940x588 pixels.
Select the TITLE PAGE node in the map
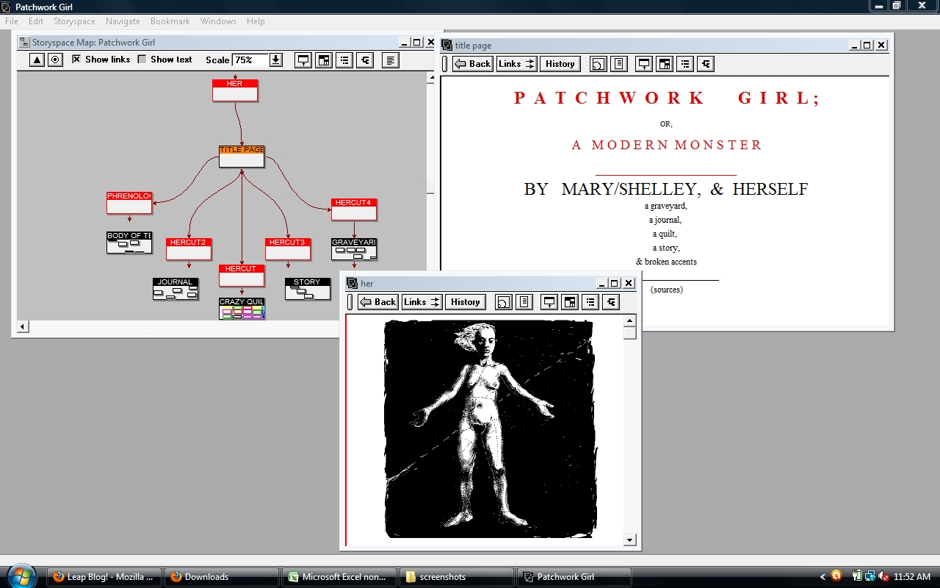tap(242, 156)
